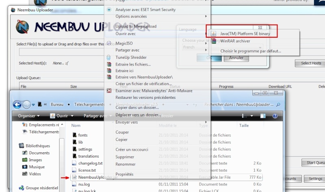Expand Partager avec context submenu
The image size is (325, 192).
click(x=127, y=50)
